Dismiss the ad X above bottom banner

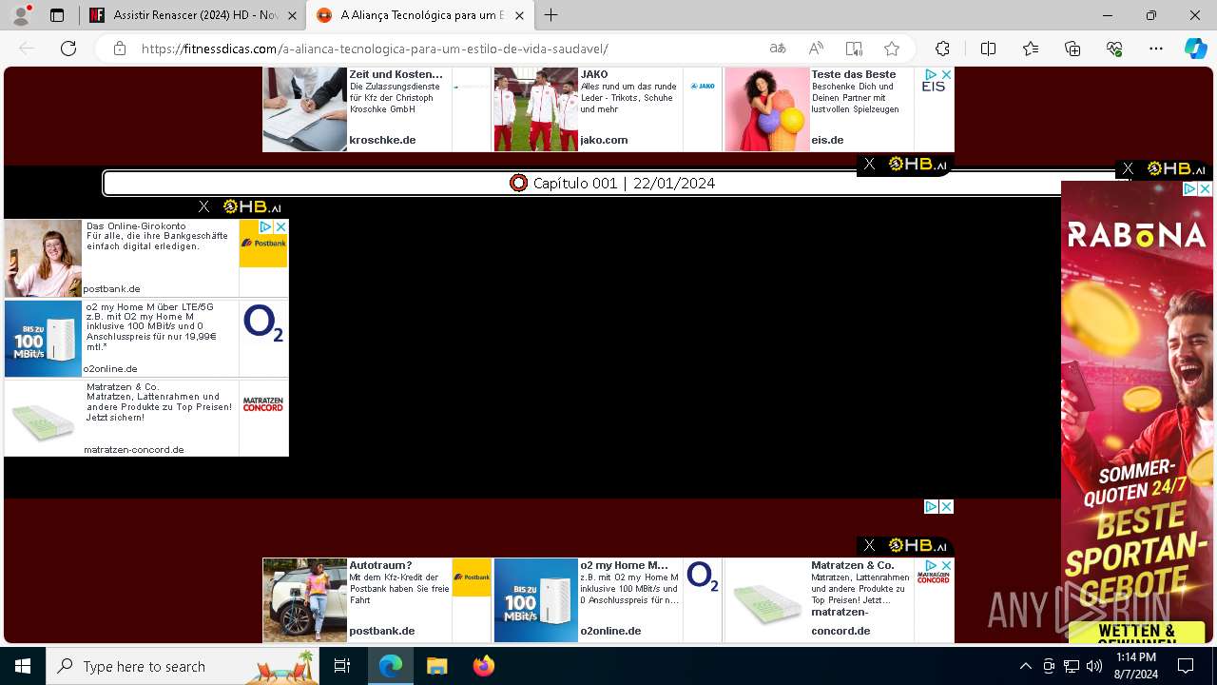tap(946, 507)
